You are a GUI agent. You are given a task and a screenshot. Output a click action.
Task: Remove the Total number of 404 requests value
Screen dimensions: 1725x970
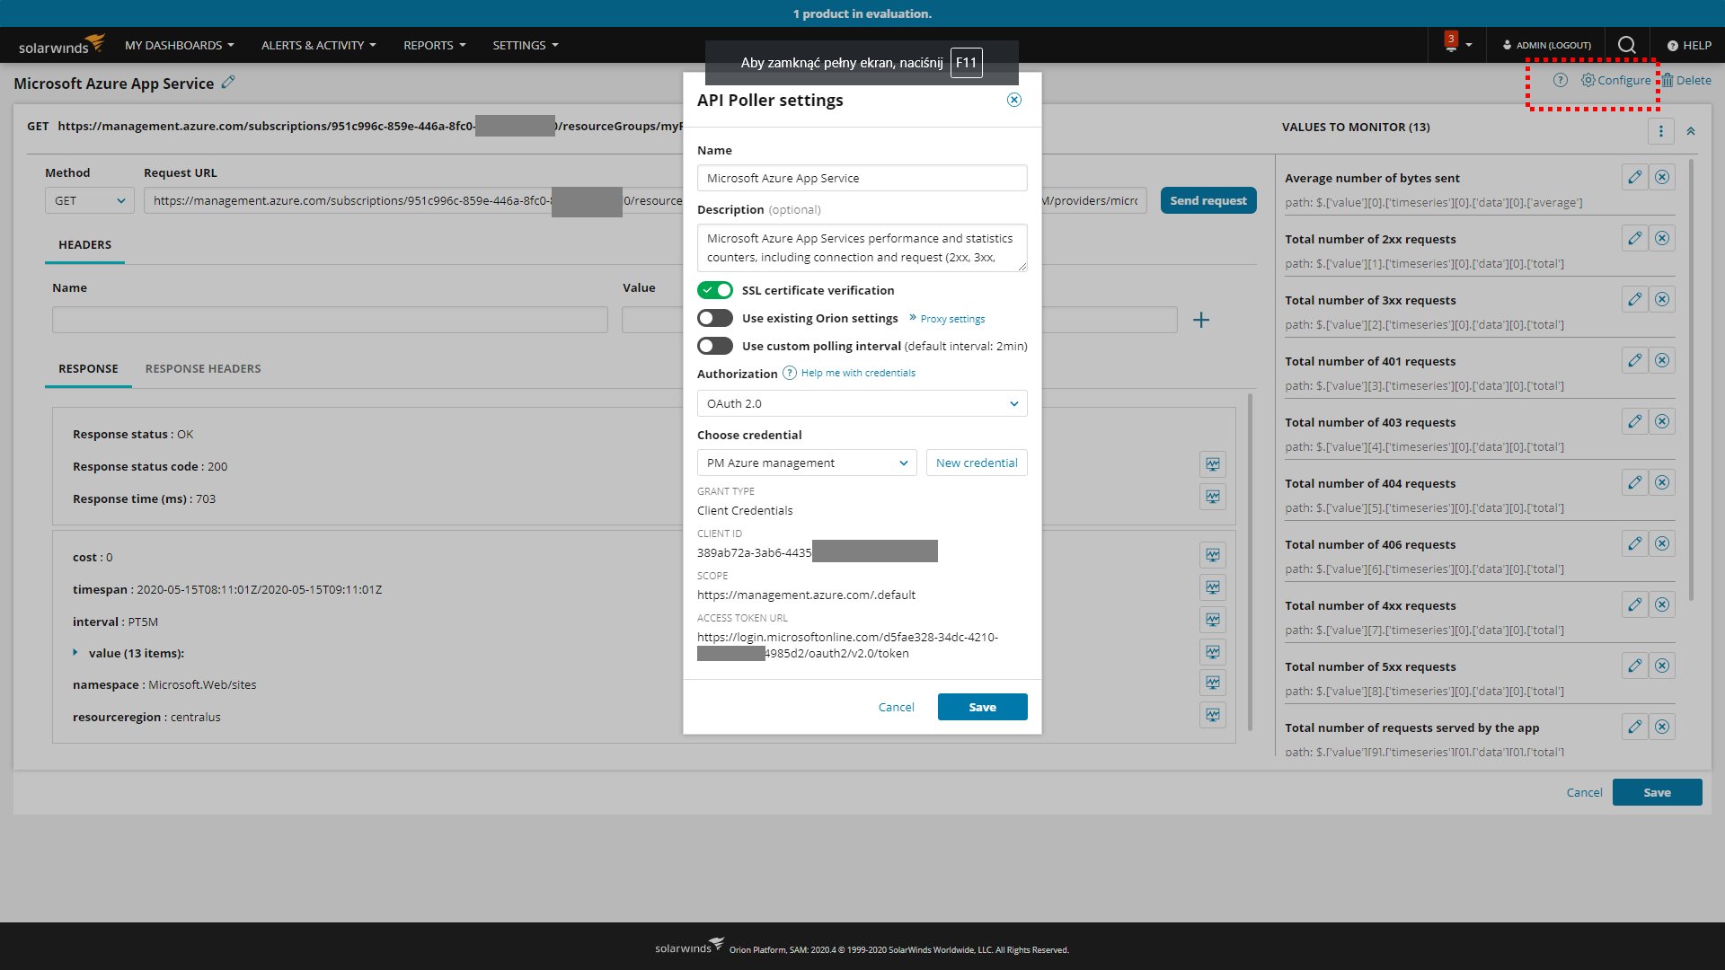tap(1662, 483)
